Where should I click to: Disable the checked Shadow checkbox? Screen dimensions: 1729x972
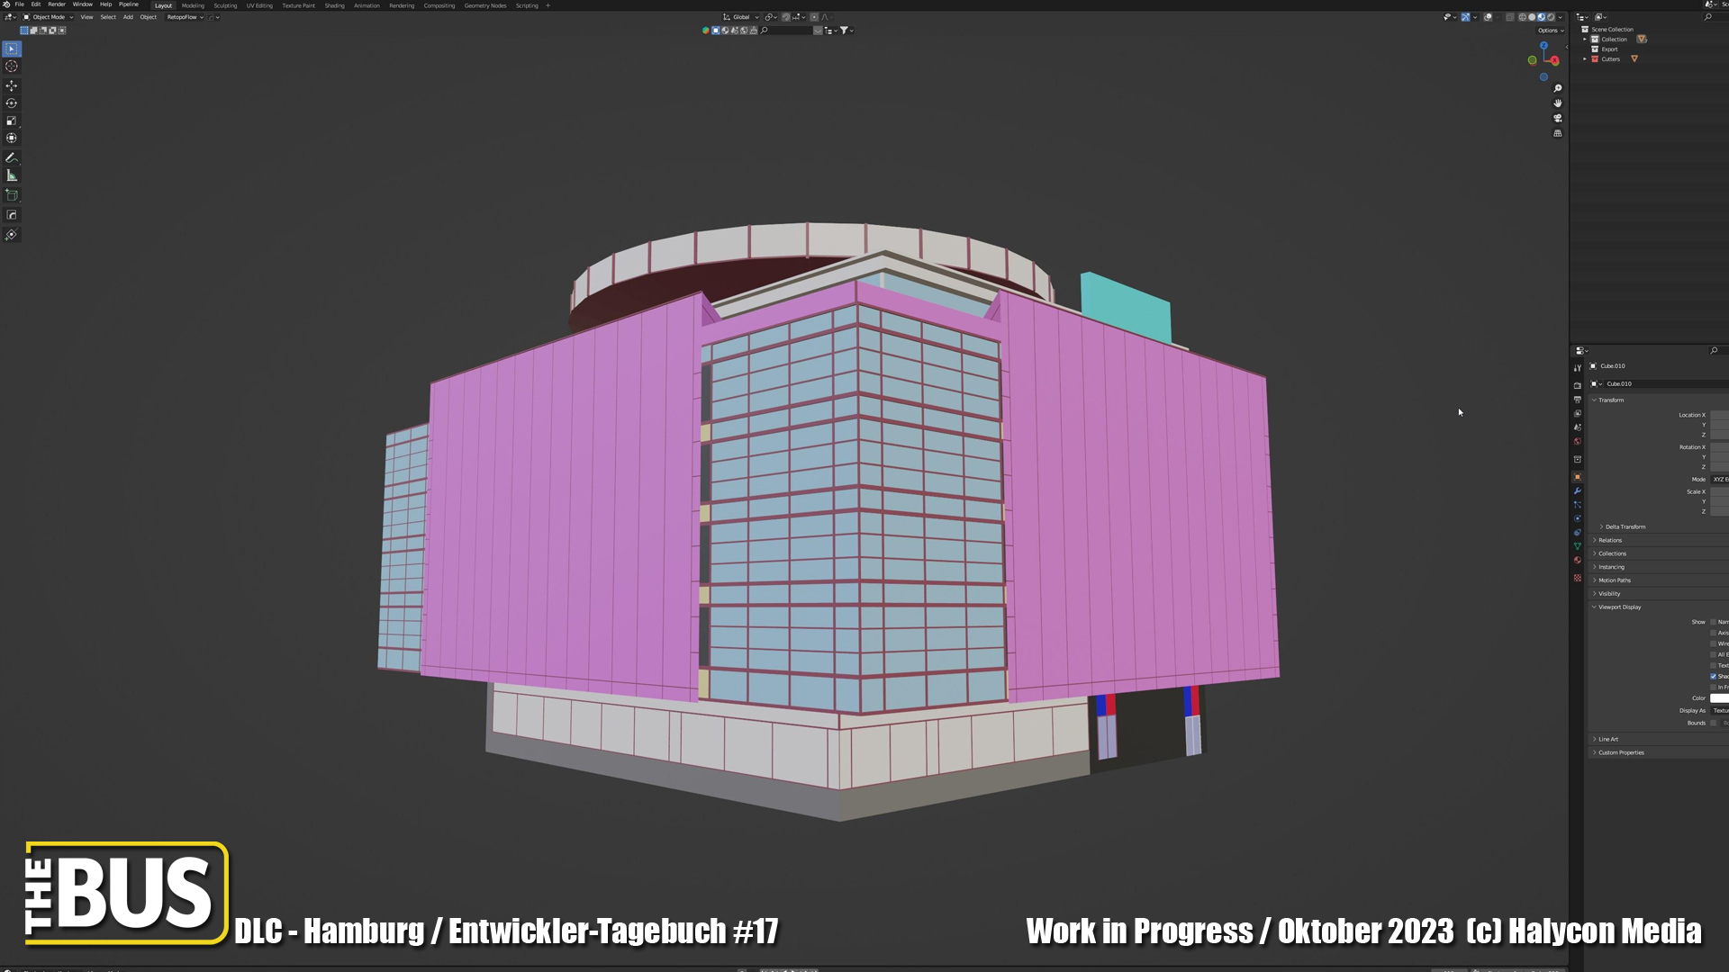tap(1714, 676)
